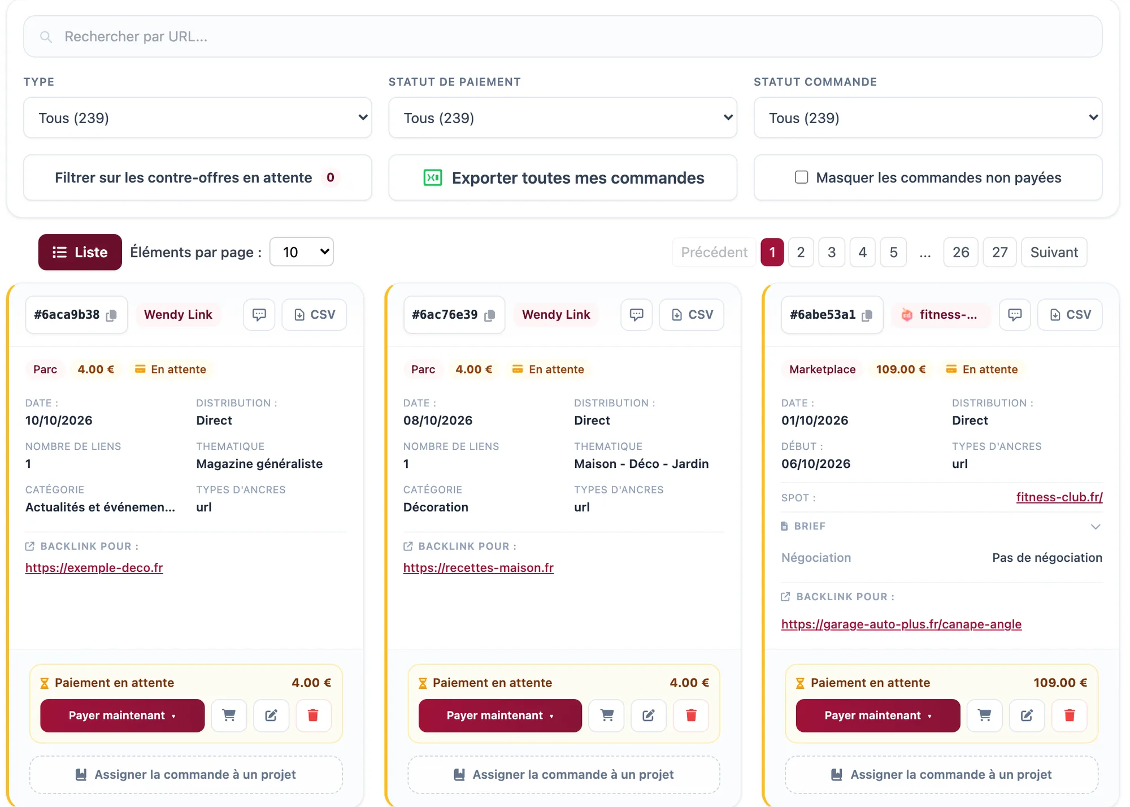Screen dimensions: 1130x807
Task: Go to next page with Suivant
Action: point(1054,252)
